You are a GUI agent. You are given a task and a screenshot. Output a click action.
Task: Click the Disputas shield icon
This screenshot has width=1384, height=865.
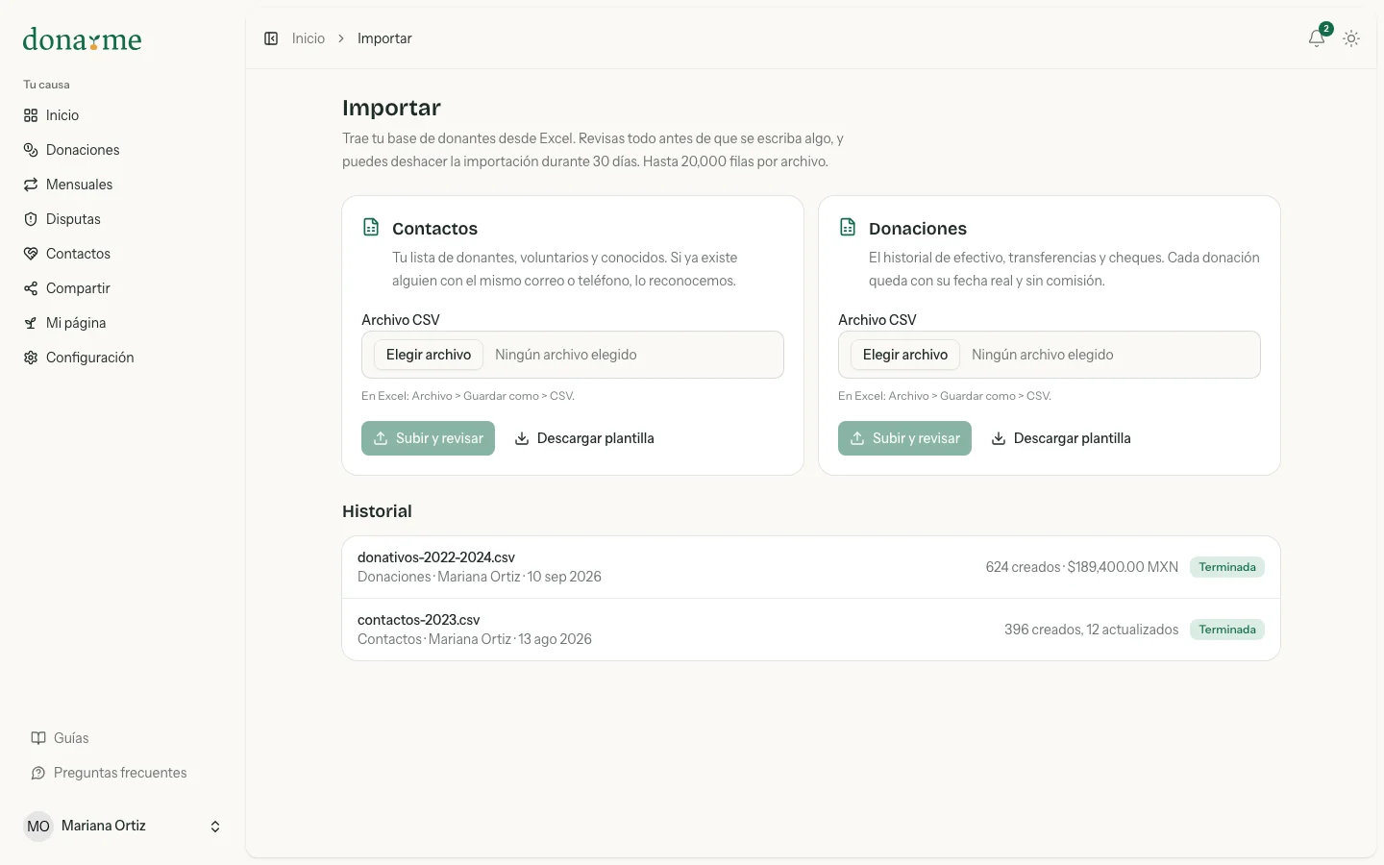(x=31, y=219)
